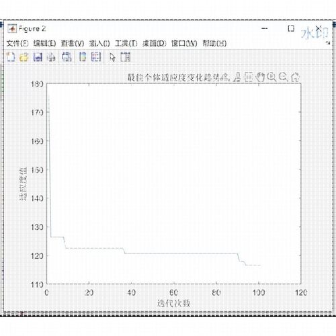Open the 插入(I) menu

[x=99, y=44]
